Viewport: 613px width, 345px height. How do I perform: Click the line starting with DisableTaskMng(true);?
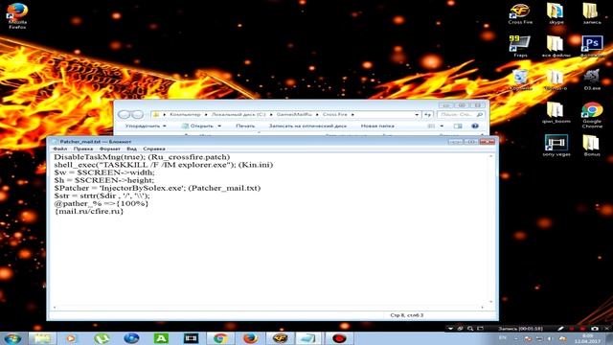pos(142,157)
